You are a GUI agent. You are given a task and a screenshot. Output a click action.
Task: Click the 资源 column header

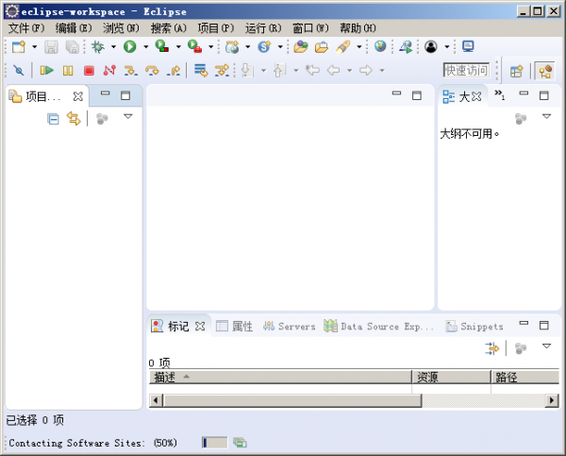(451, 378)
